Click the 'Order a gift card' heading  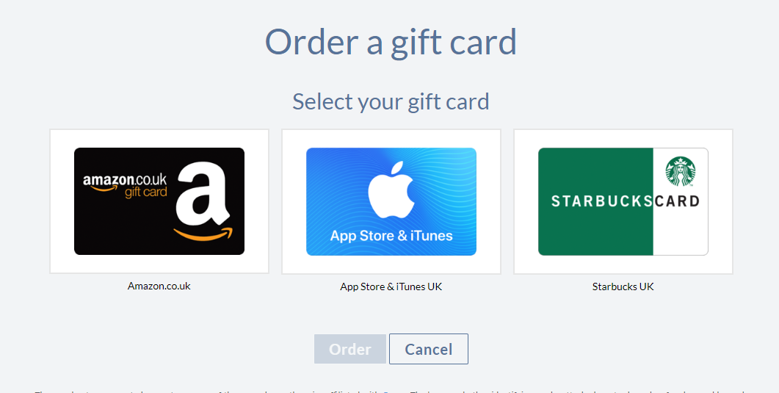pos(391,43)
